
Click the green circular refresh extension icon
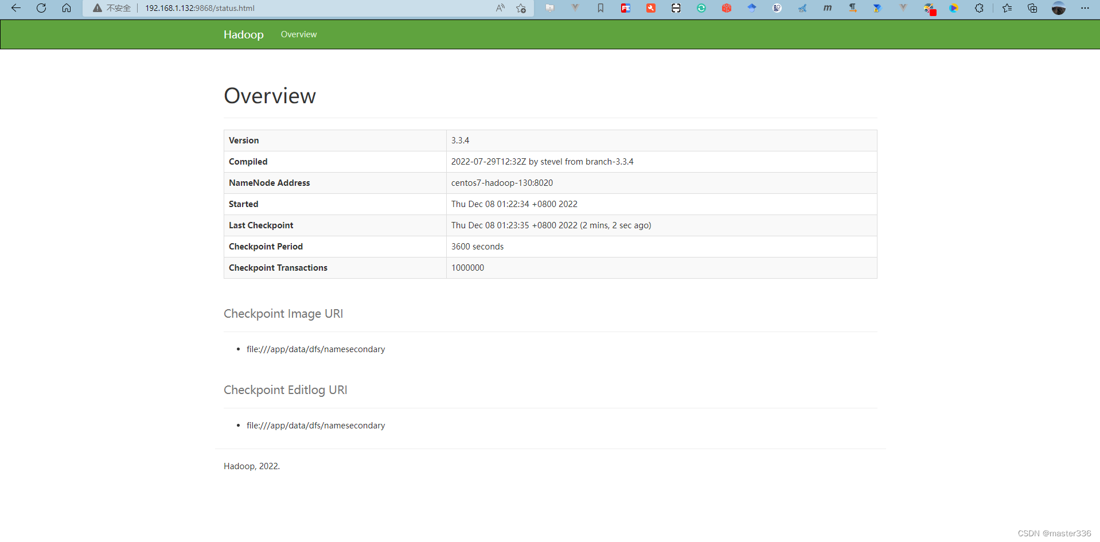(x=701, y=8)
